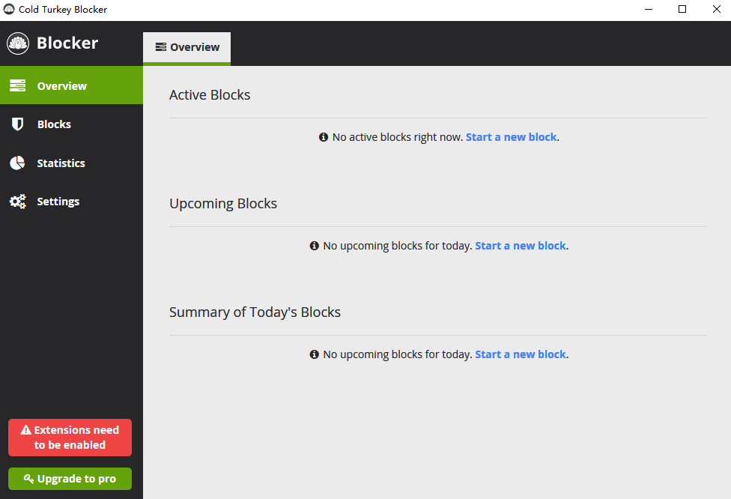
Task: Click the warning triangle on the extensions alert
Action: [x=26, y=430]
